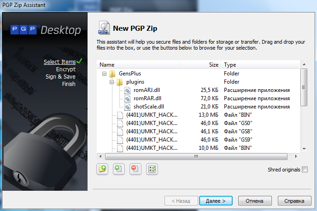Click the add files icon button

[x=119, y=169]
